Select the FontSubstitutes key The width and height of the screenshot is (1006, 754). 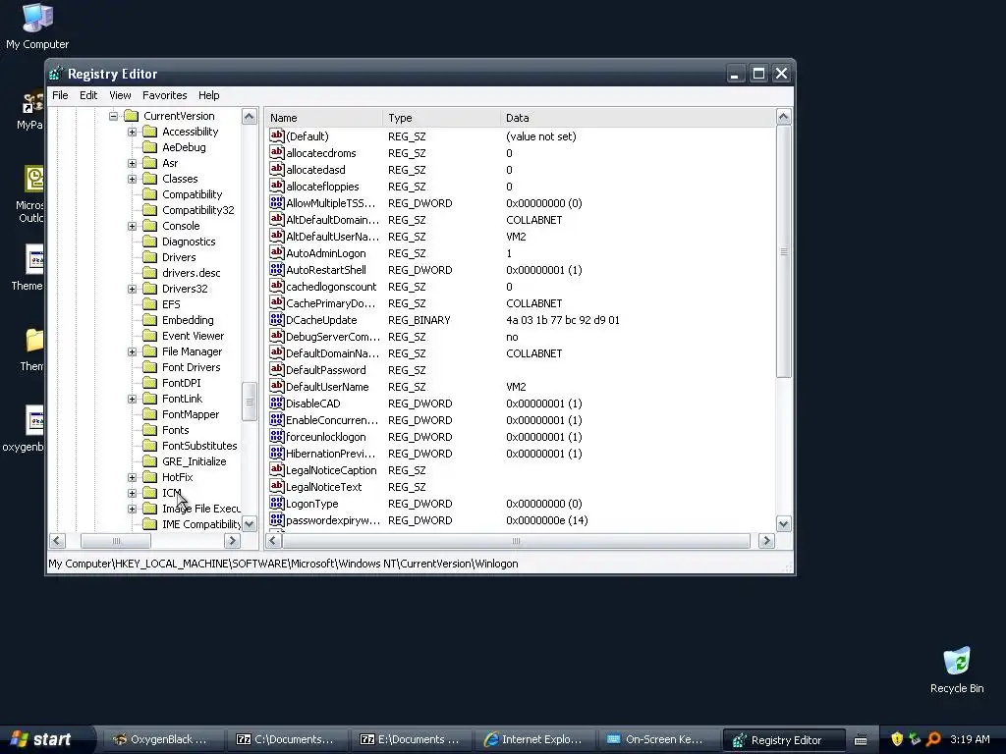(199, 446)
